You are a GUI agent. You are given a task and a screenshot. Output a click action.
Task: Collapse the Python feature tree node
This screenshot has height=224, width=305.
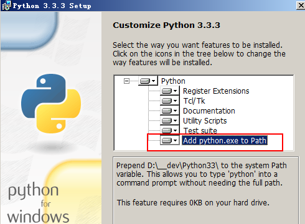(x=126, y=81)
